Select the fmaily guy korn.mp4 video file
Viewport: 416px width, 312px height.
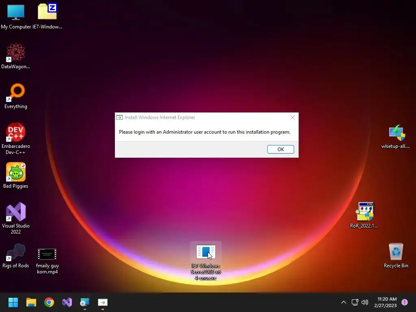tap(47, 261)
